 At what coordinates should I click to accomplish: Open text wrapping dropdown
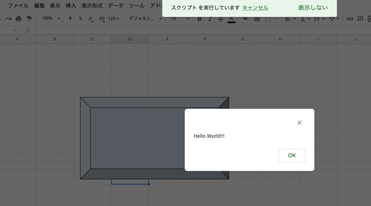click(x=320, y=19)
